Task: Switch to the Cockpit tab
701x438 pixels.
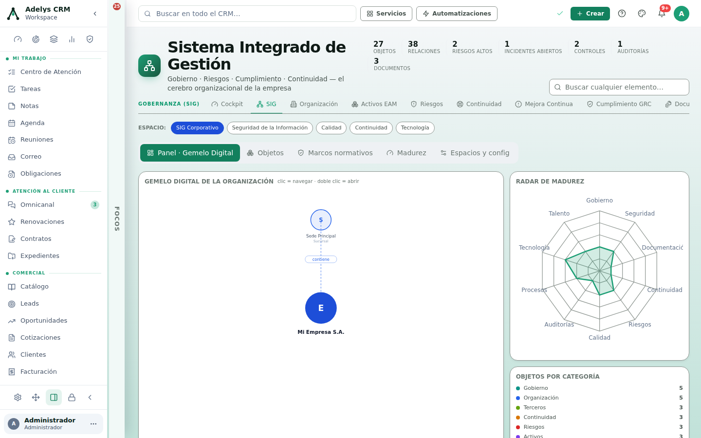Action: coord(227,104)
